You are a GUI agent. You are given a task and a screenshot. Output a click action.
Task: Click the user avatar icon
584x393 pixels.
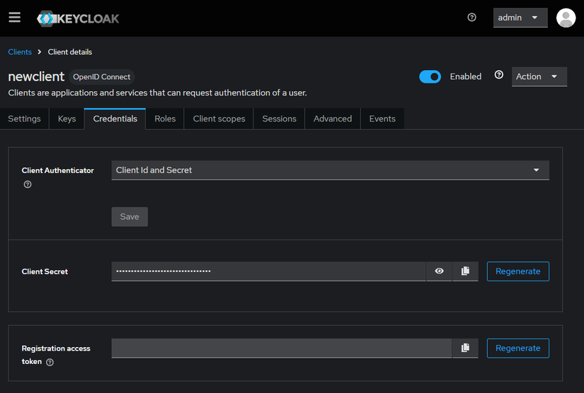566,18
